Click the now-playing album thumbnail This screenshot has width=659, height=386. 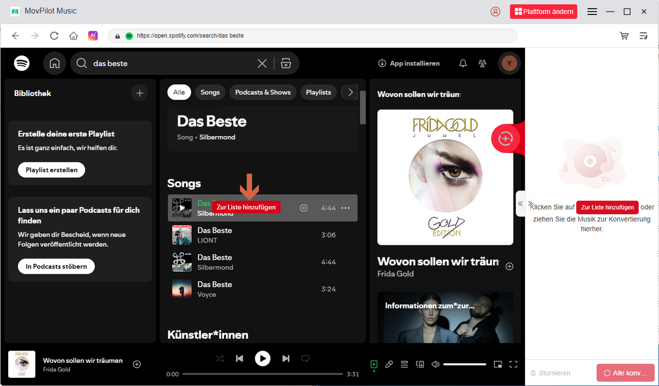22,364
